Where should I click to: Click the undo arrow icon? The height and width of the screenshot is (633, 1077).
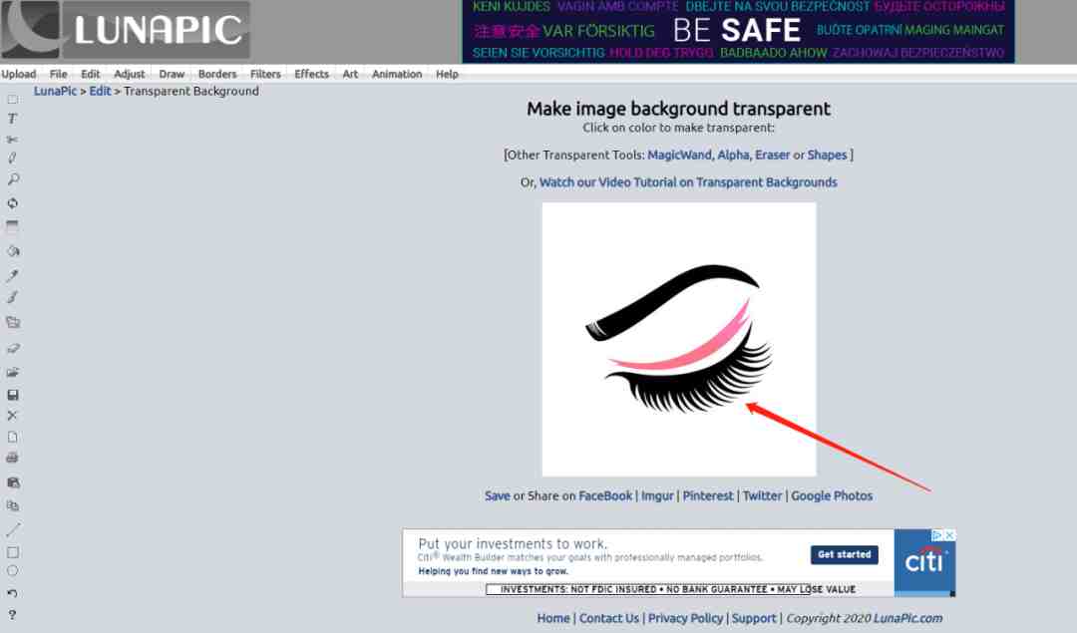(x=12, y=593)
